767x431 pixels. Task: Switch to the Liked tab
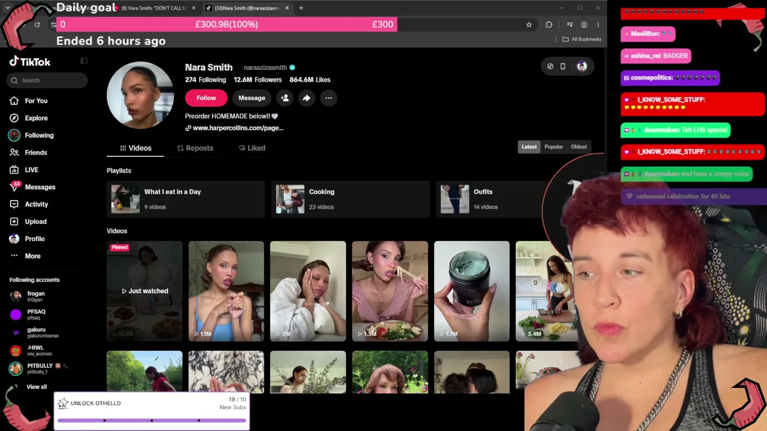pyautogui.click(x=252, y=148)
